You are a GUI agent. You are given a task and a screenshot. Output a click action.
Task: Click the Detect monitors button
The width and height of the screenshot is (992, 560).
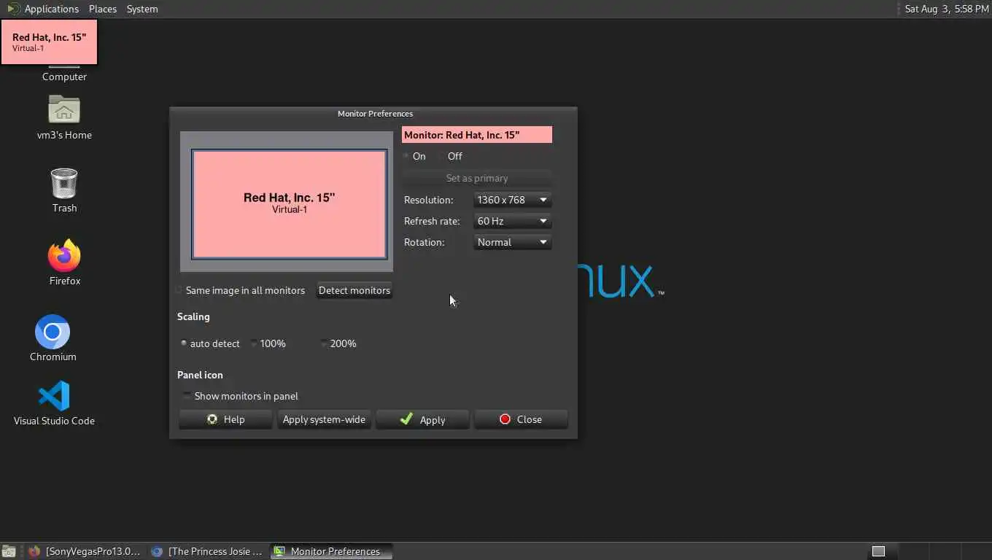[x=354, y=290]
